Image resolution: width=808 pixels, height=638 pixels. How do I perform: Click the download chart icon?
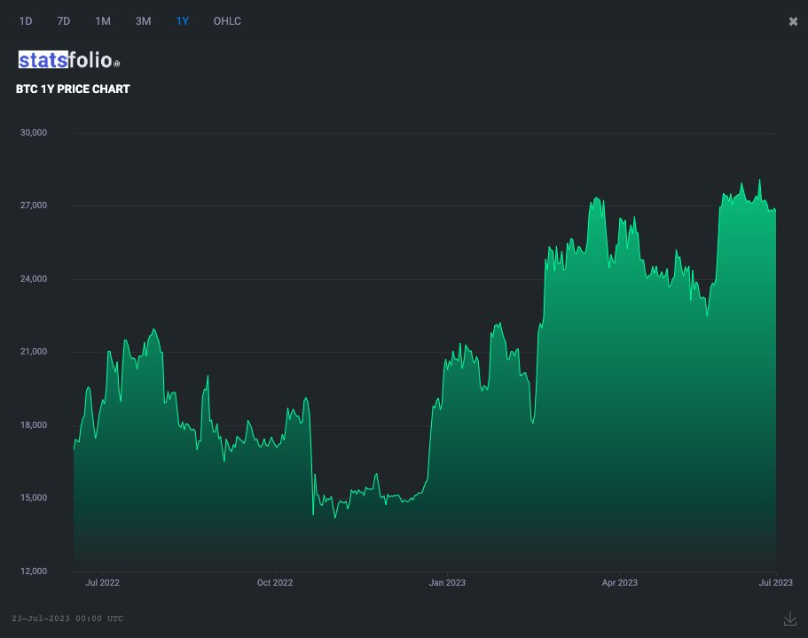click(790, 619)
